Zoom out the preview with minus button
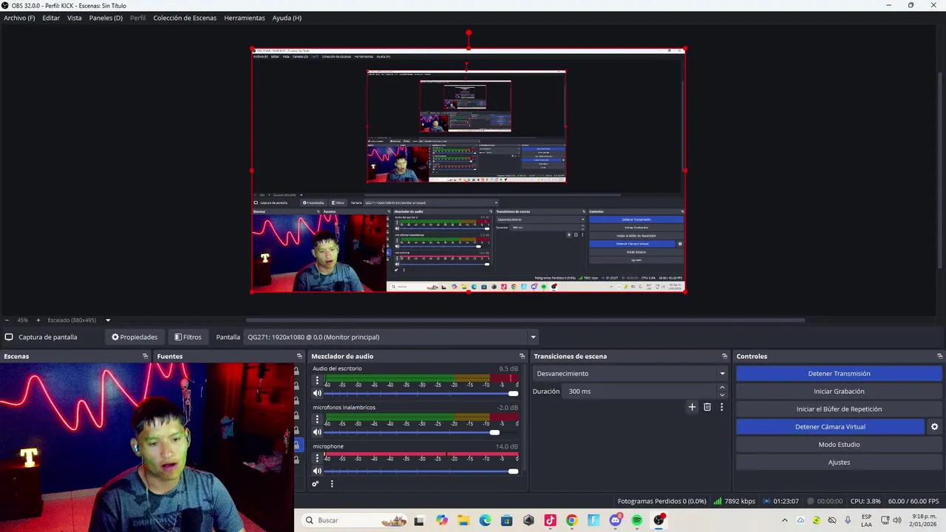The image size is (946, 532). point(7,320)
